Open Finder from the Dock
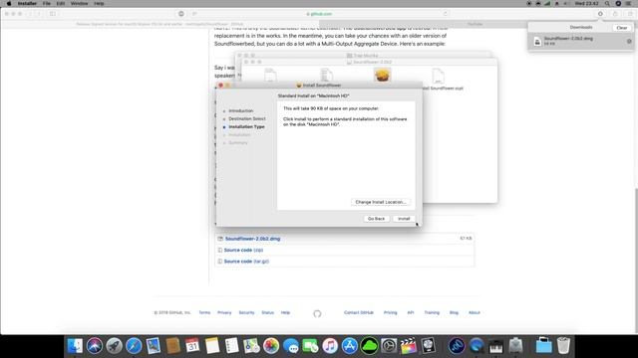 (x=75, y=346)
